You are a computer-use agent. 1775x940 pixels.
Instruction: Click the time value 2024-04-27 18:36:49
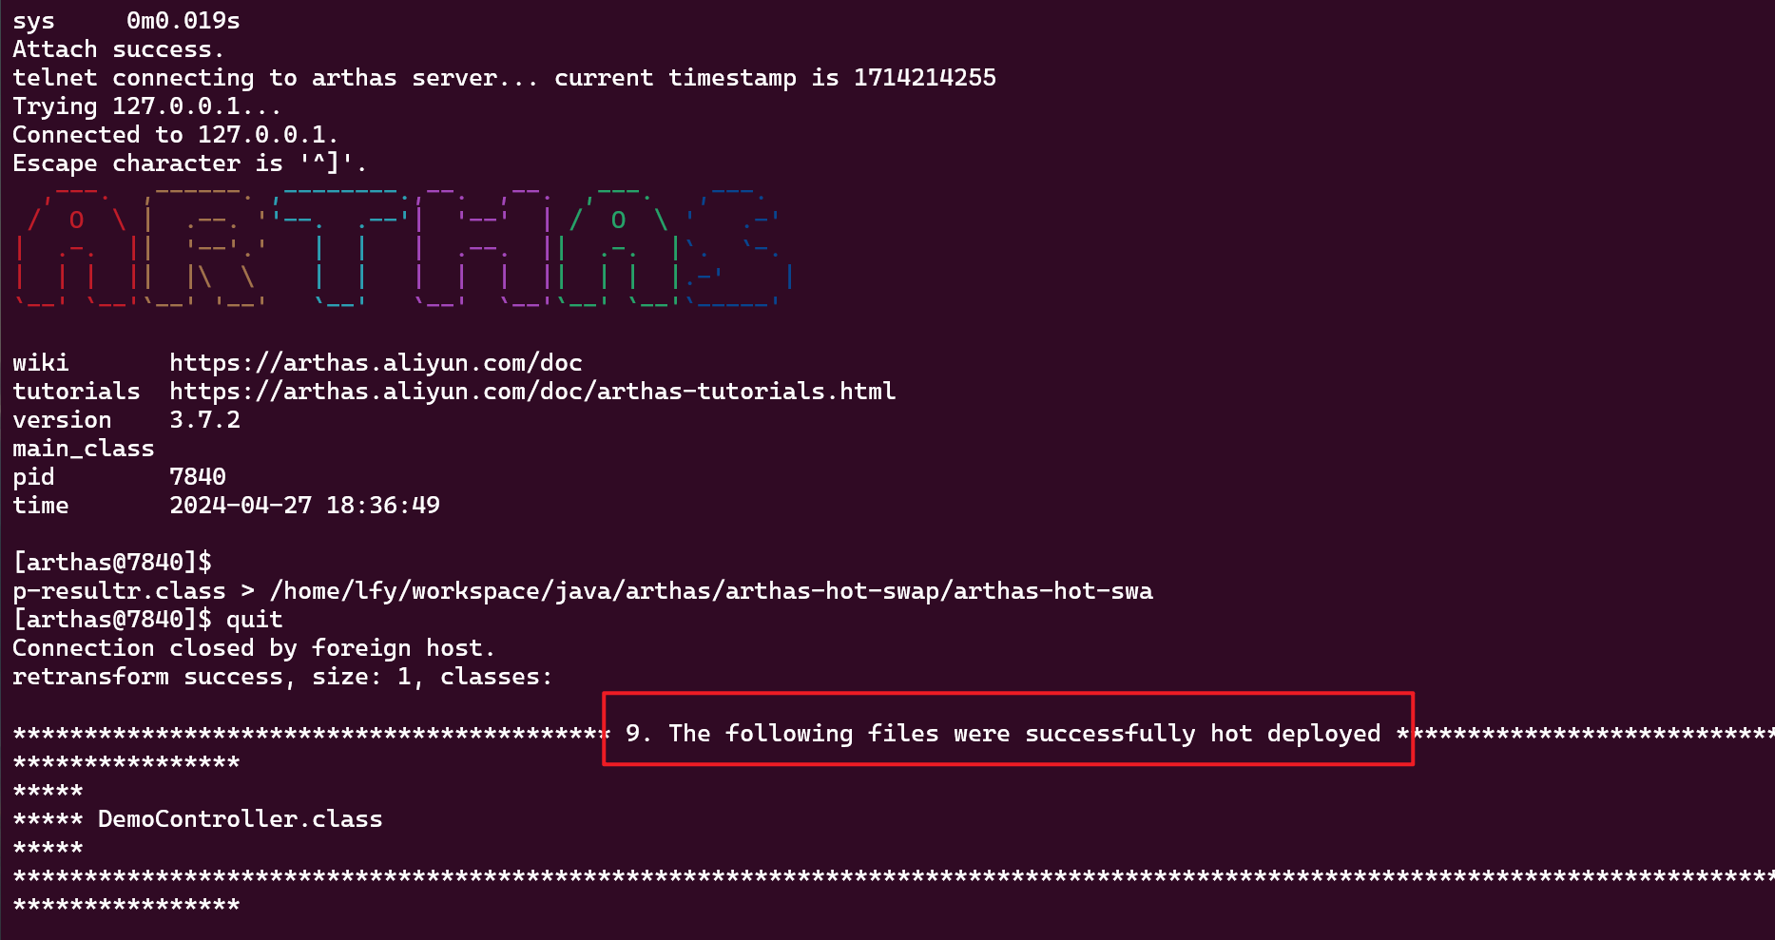pyautogui.click(x=304, y=506)
